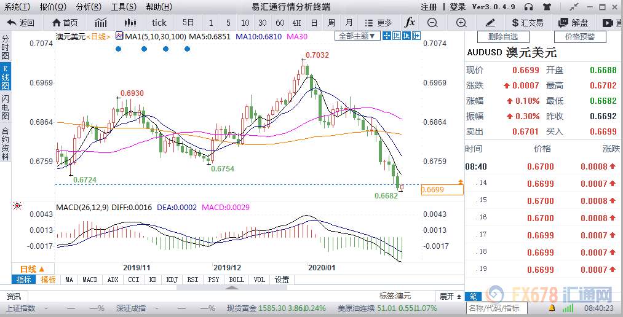Open the shirt skin-theme icon
The width and height of the screenshot is (623, 317).
point(547,7)
